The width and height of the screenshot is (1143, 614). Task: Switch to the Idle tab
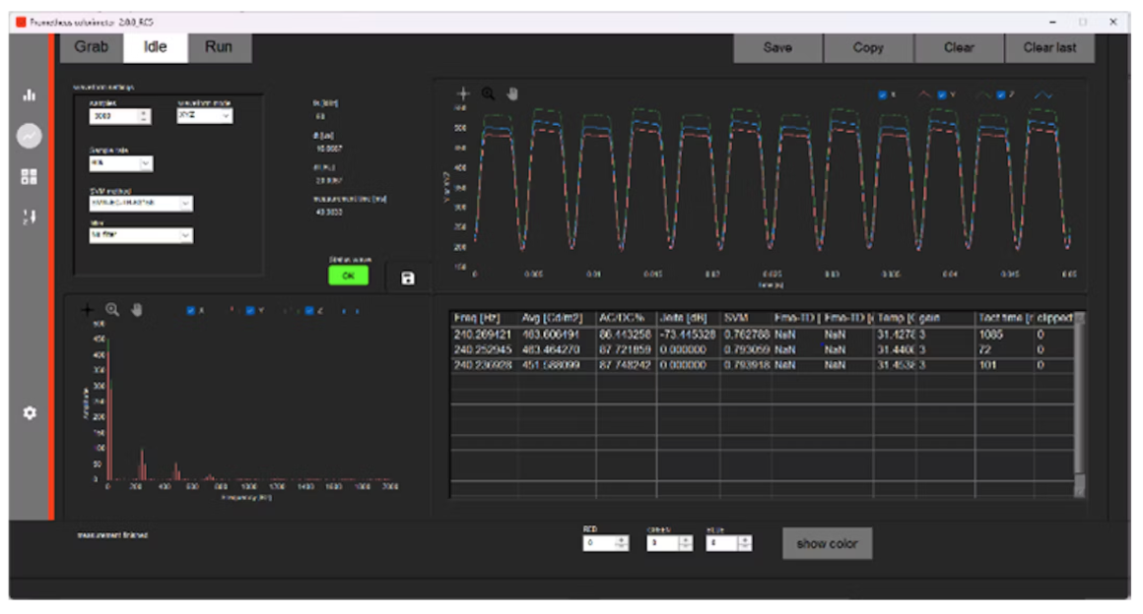point(156,47)
